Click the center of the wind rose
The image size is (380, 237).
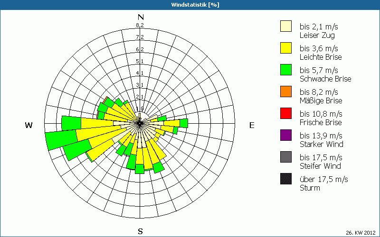[140, 123]
